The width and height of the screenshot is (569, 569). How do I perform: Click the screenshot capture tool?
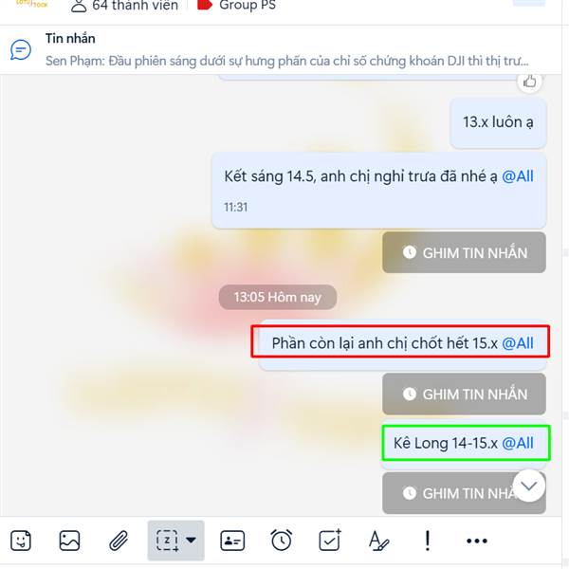167,541
